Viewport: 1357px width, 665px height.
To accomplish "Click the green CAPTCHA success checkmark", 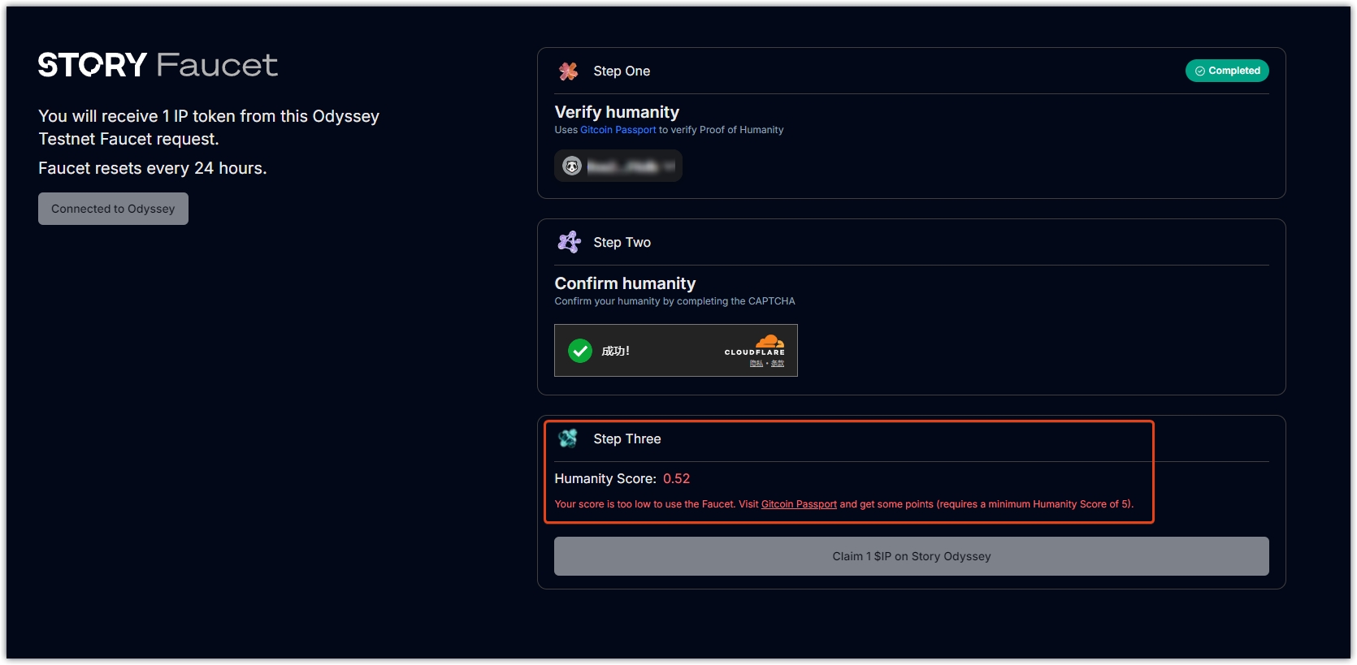I will click(580, 351).
